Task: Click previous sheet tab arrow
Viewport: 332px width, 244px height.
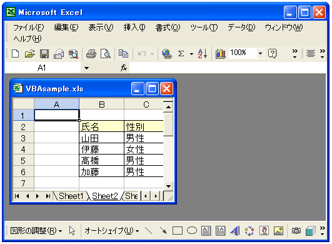Action: (x=28, y=196)
